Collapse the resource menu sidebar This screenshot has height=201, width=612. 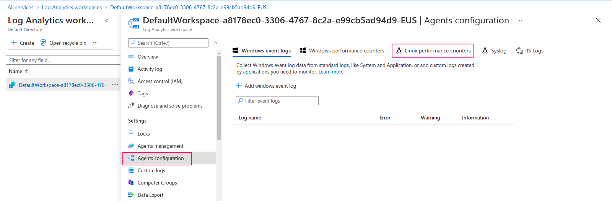tap(216, 43)
